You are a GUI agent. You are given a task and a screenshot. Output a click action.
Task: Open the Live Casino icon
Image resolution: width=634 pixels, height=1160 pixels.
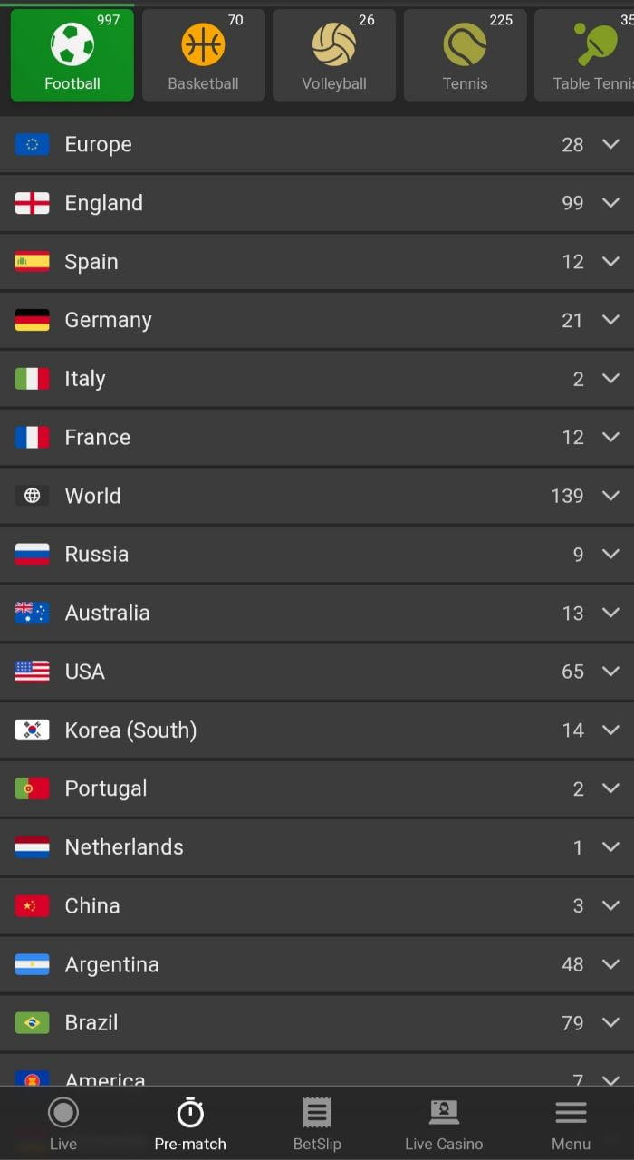[x=444, y=1112]
